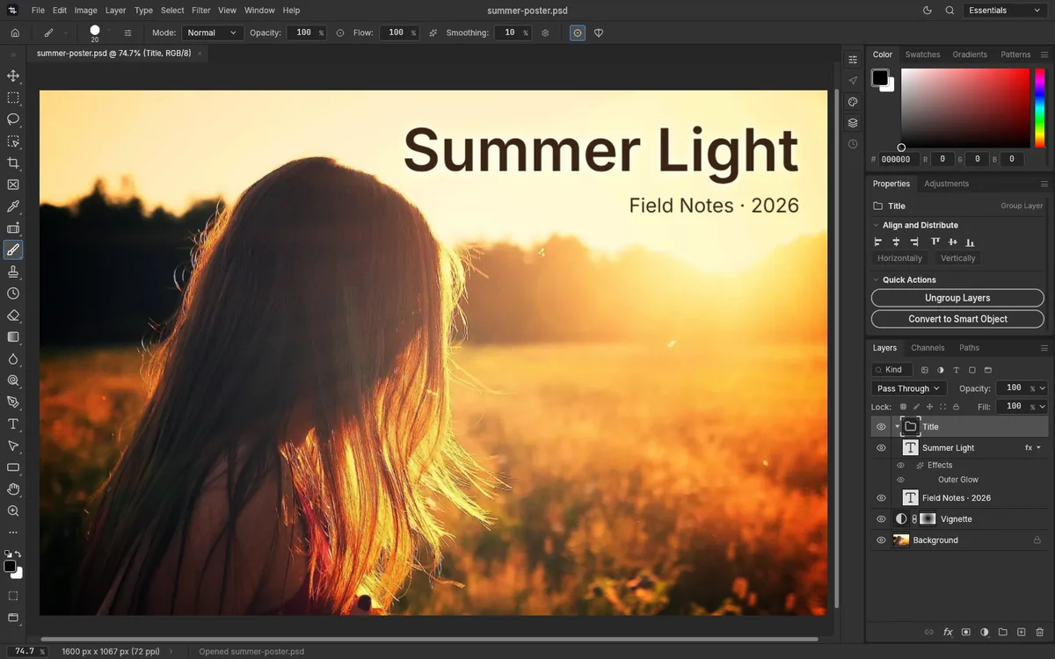Open the Pass Through blend mode dropdown
The height and width of the screenshot is (659, 1055).
tap(908, 388)
